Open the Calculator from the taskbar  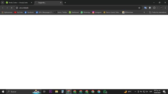pos(62,92)
